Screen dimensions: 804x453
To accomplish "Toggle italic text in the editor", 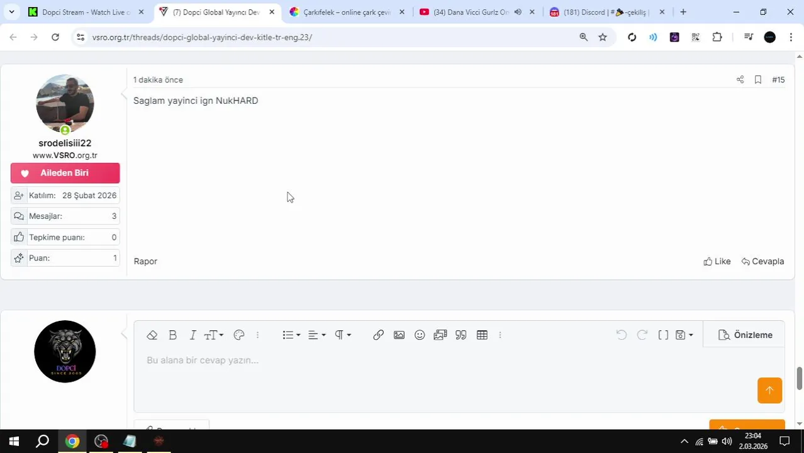I will click(193, 335).
